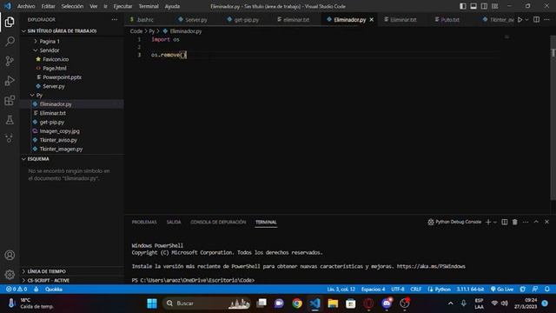Open Google Chrome from the taskbar

(297, 303)
